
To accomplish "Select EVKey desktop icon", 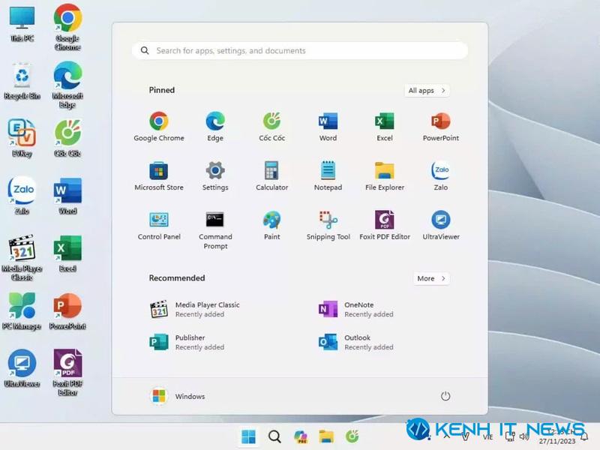I will click(x=22, y=138).
